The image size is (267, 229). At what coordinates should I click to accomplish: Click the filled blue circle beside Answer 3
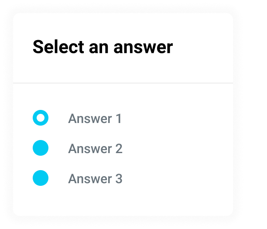click(41, 178)
